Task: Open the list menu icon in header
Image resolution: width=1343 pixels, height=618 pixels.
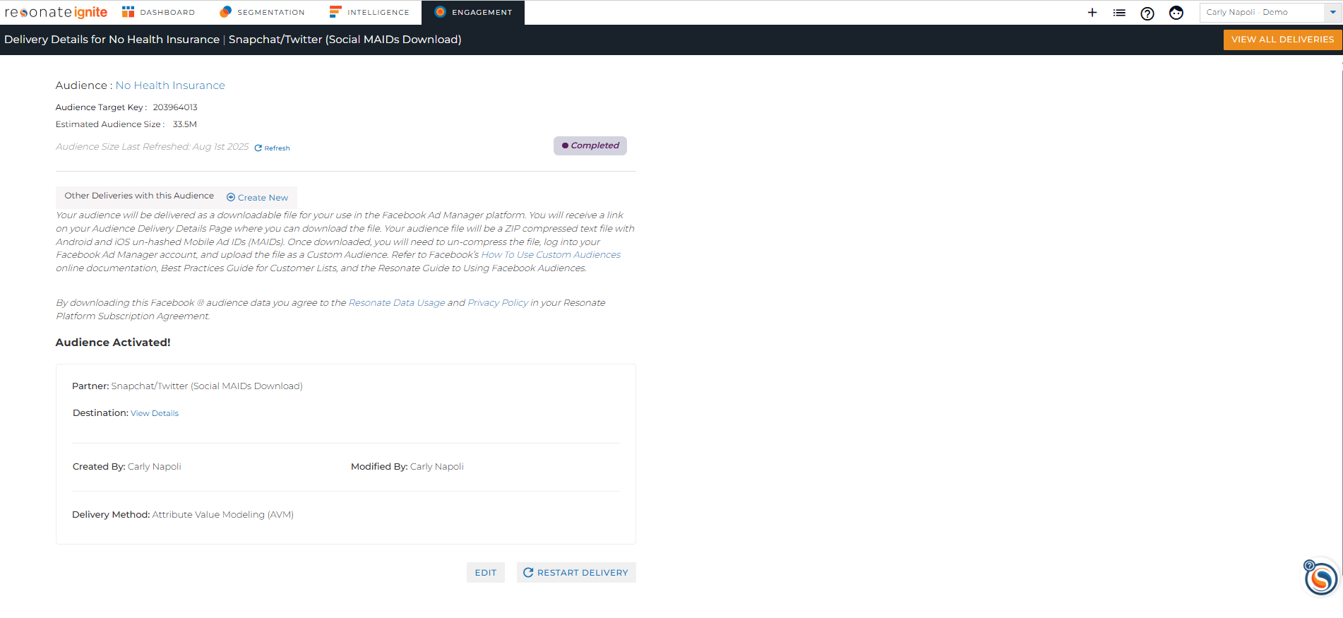Action: coord(1119,13)
